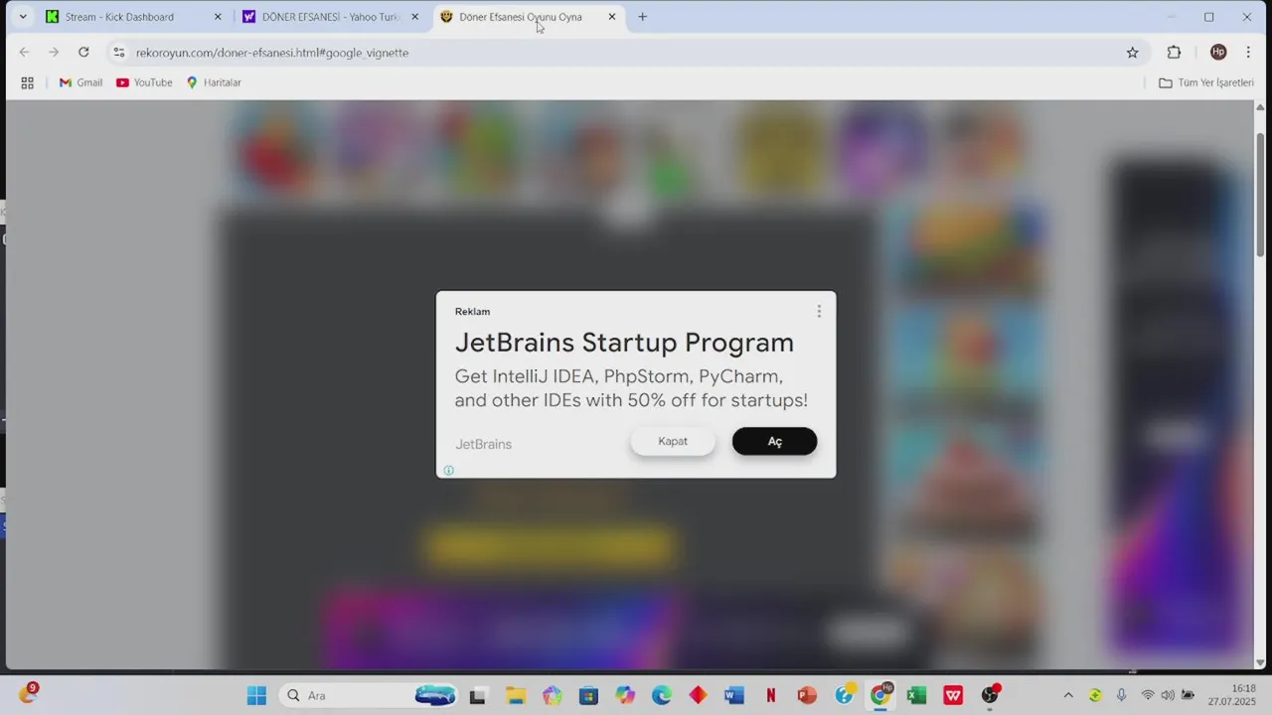Image resolution: width=1272 pixels, height=715 pixels.
Task: Switch to the Stream - Kick Dashboard tab
Action: coord(119,17)
